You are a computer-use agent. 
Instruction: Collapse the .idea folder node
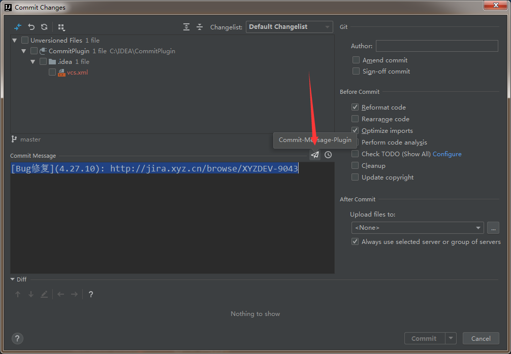(x=33, y=62)
